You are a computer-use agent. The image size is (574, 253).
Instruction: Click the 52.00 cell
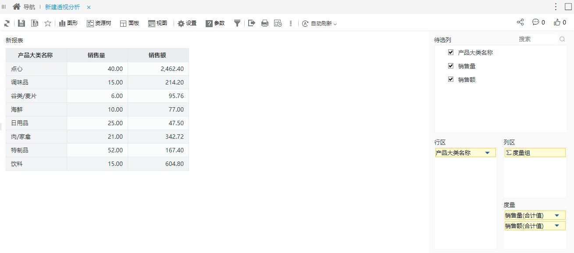[97, 150]
